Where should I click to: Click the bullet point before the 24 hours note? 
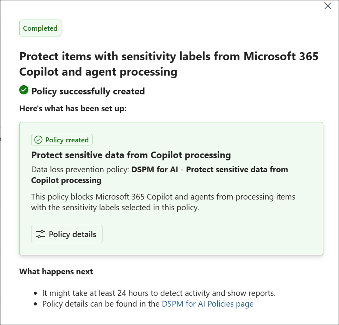coord(35,293)
